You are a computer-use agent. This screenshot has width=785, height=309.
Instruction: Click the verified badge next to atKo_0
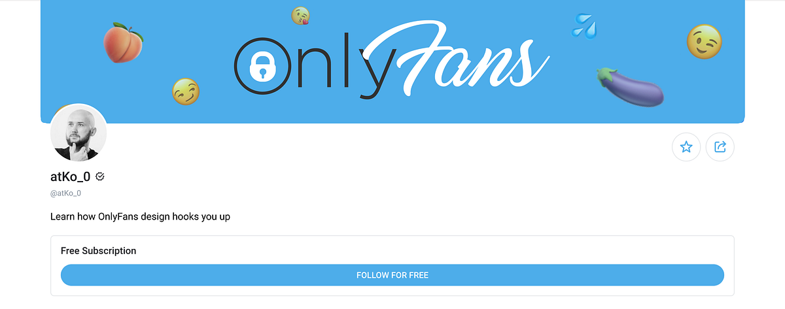100,176
